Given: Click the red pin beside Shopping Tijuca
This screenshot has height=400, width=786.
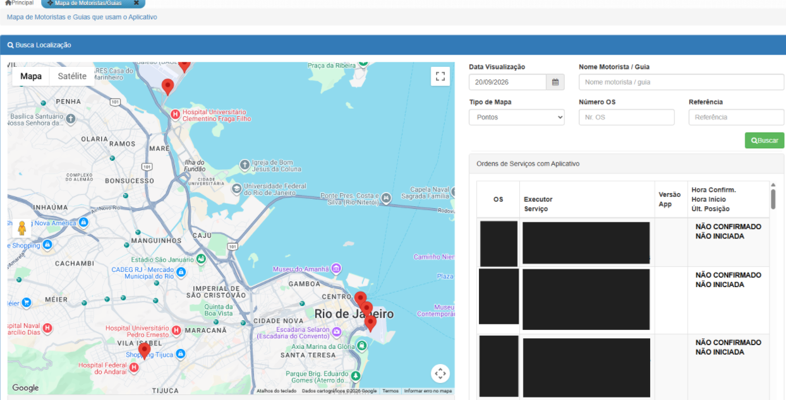Looking at the screenshot, I should click(144, 351).
